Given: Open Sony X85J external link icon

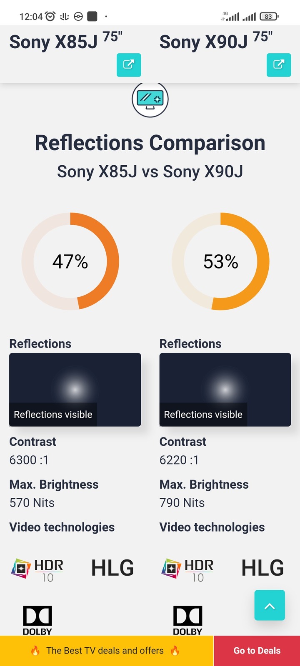Looking at the screenshot, I should point(129,65).
